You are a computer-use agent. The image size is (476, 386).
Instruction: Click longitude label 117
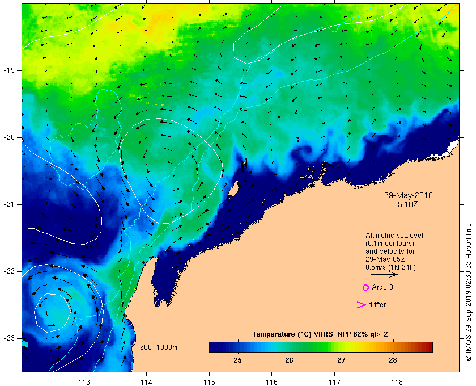click(334, 382)
